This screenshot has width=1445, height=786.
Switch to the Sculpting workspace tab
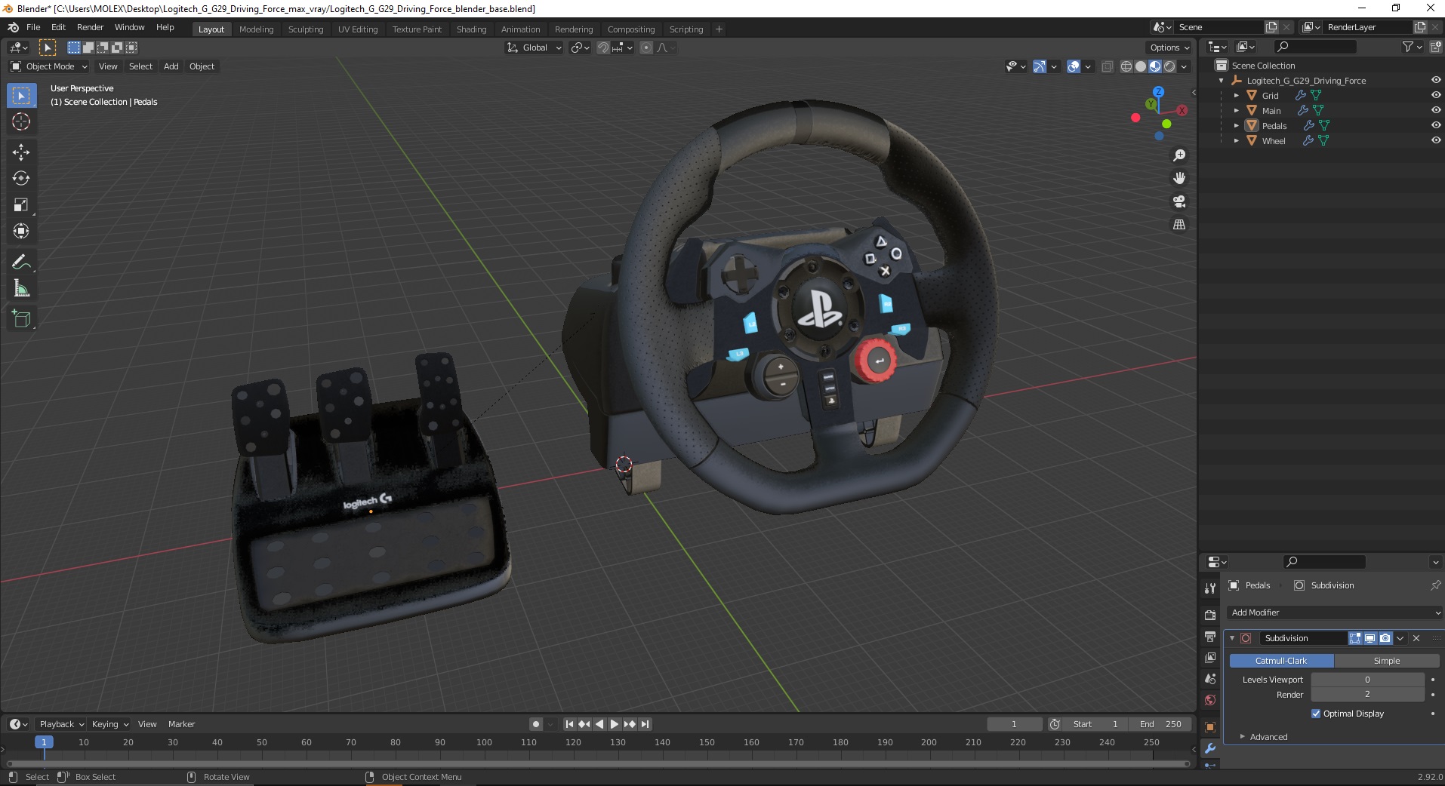point(306,29)
